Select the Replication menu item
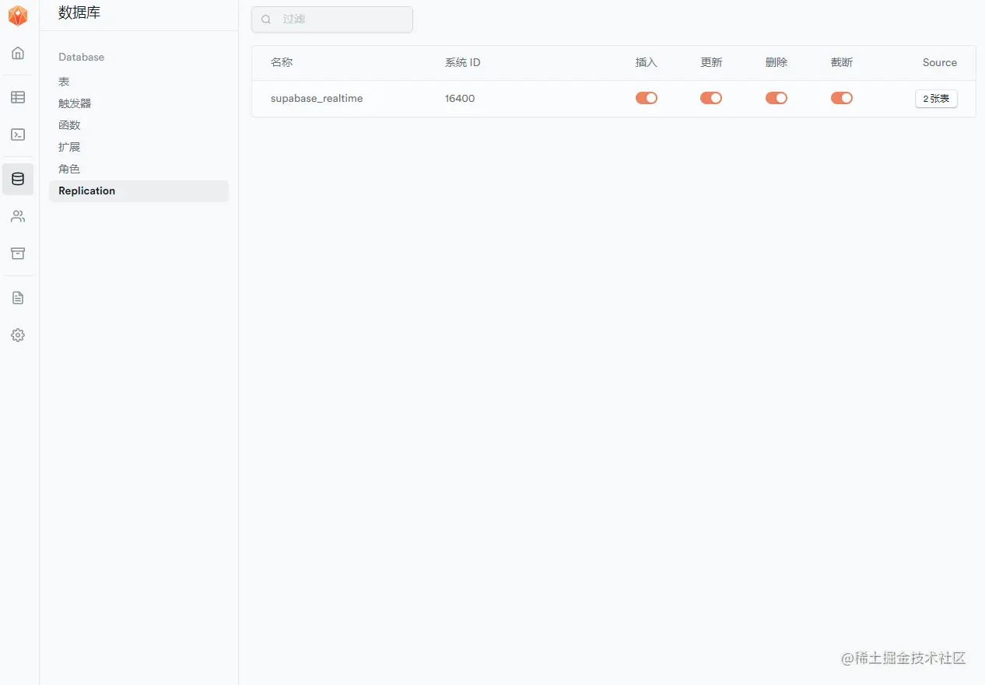The height and width of the screenshot is (685, 985). (138, 191)
